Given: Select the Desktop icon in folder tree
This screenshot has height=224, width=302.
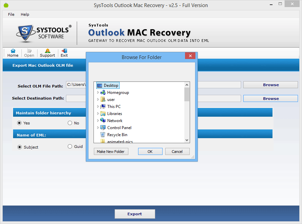Looking at the screenshot, I should pos(100,86).
